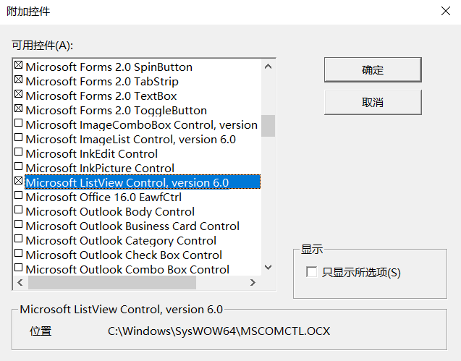Click the horizontal scroll right arrow

tap(253, 283)
